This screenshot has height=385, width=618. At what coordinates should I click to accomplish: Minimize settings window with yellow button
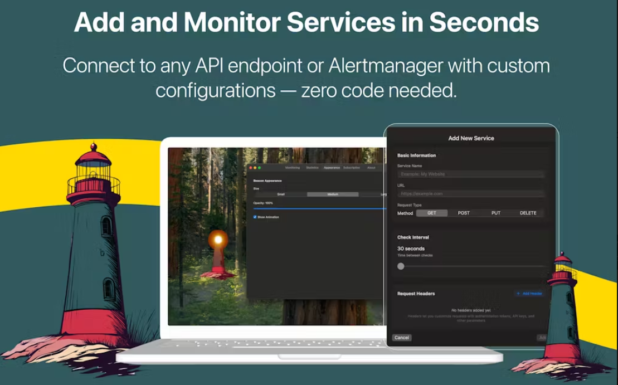pyautogui.click(x=255, y=168)
